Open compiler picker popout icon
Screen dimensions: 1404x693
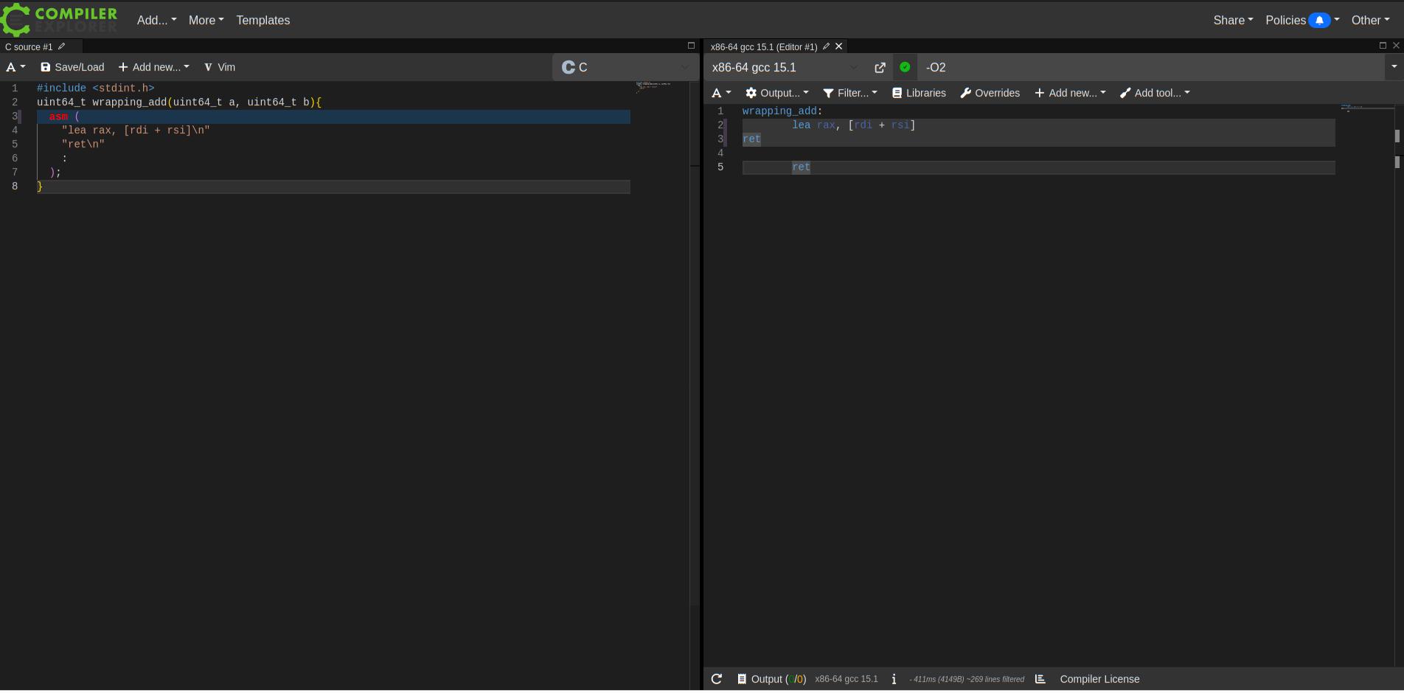(x=880, y=67)
